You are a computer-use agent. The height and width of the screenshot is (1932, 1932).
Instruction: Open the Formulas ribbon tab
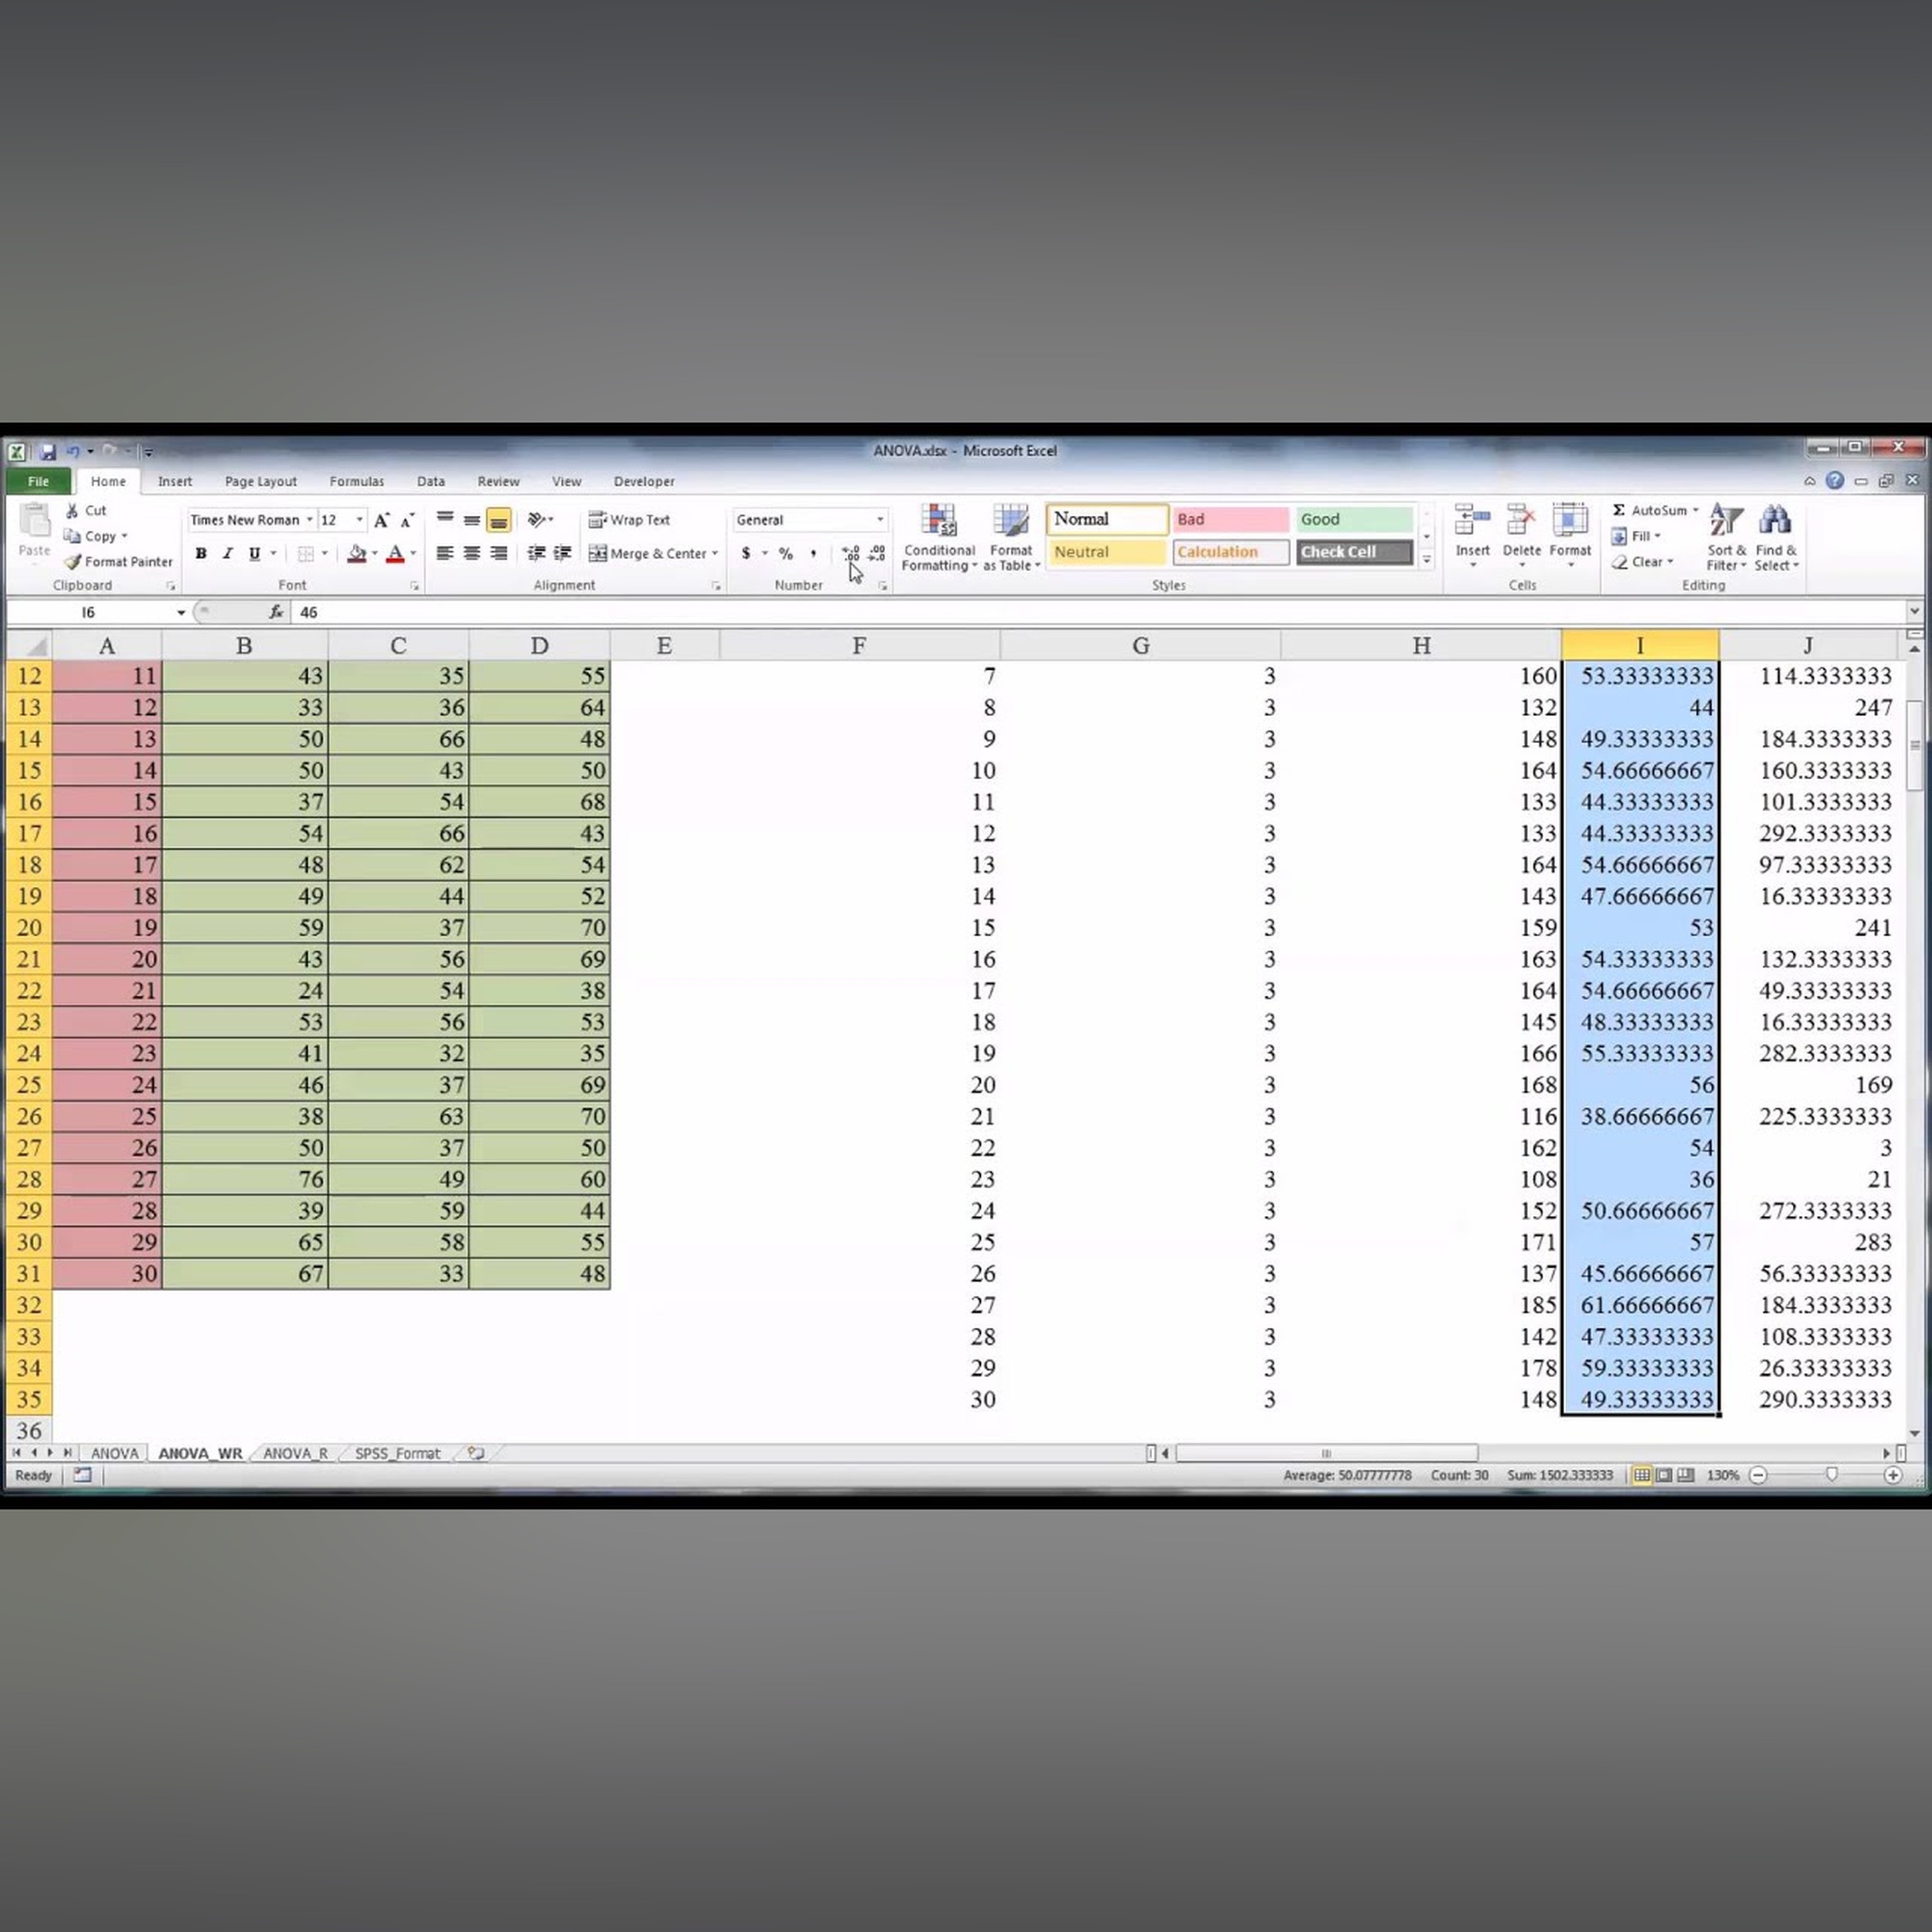[357, 481]
